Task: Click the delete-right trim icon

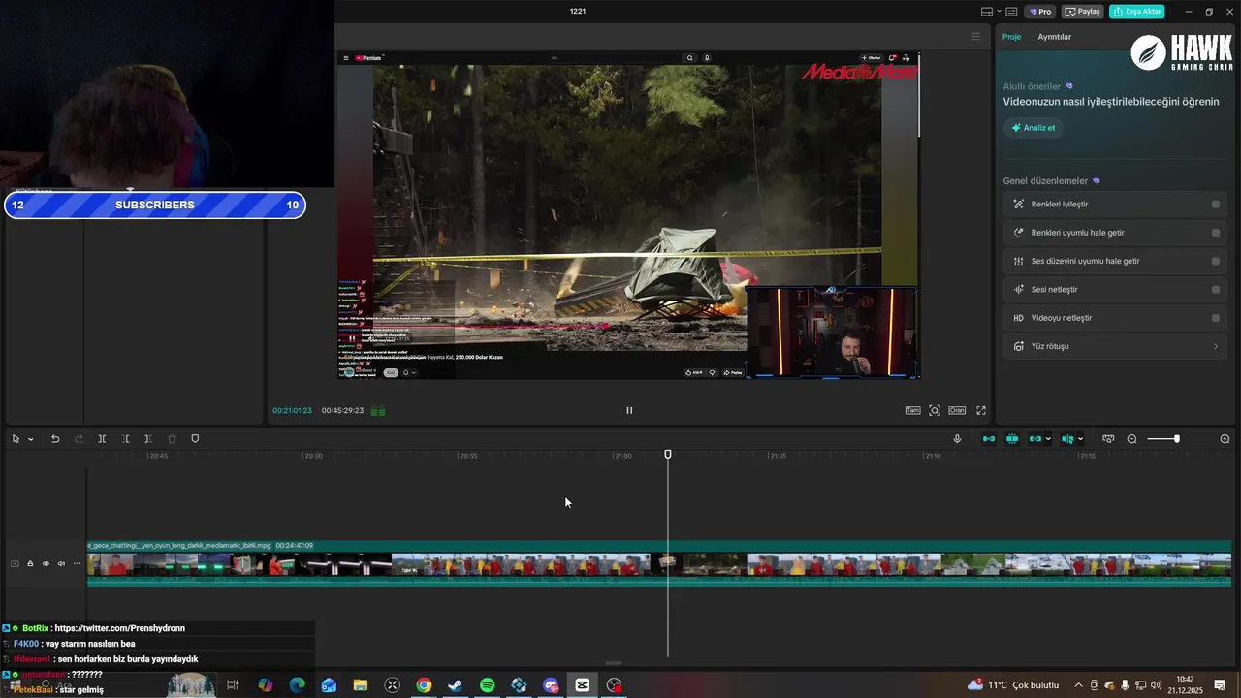Action: click(148, 439)
